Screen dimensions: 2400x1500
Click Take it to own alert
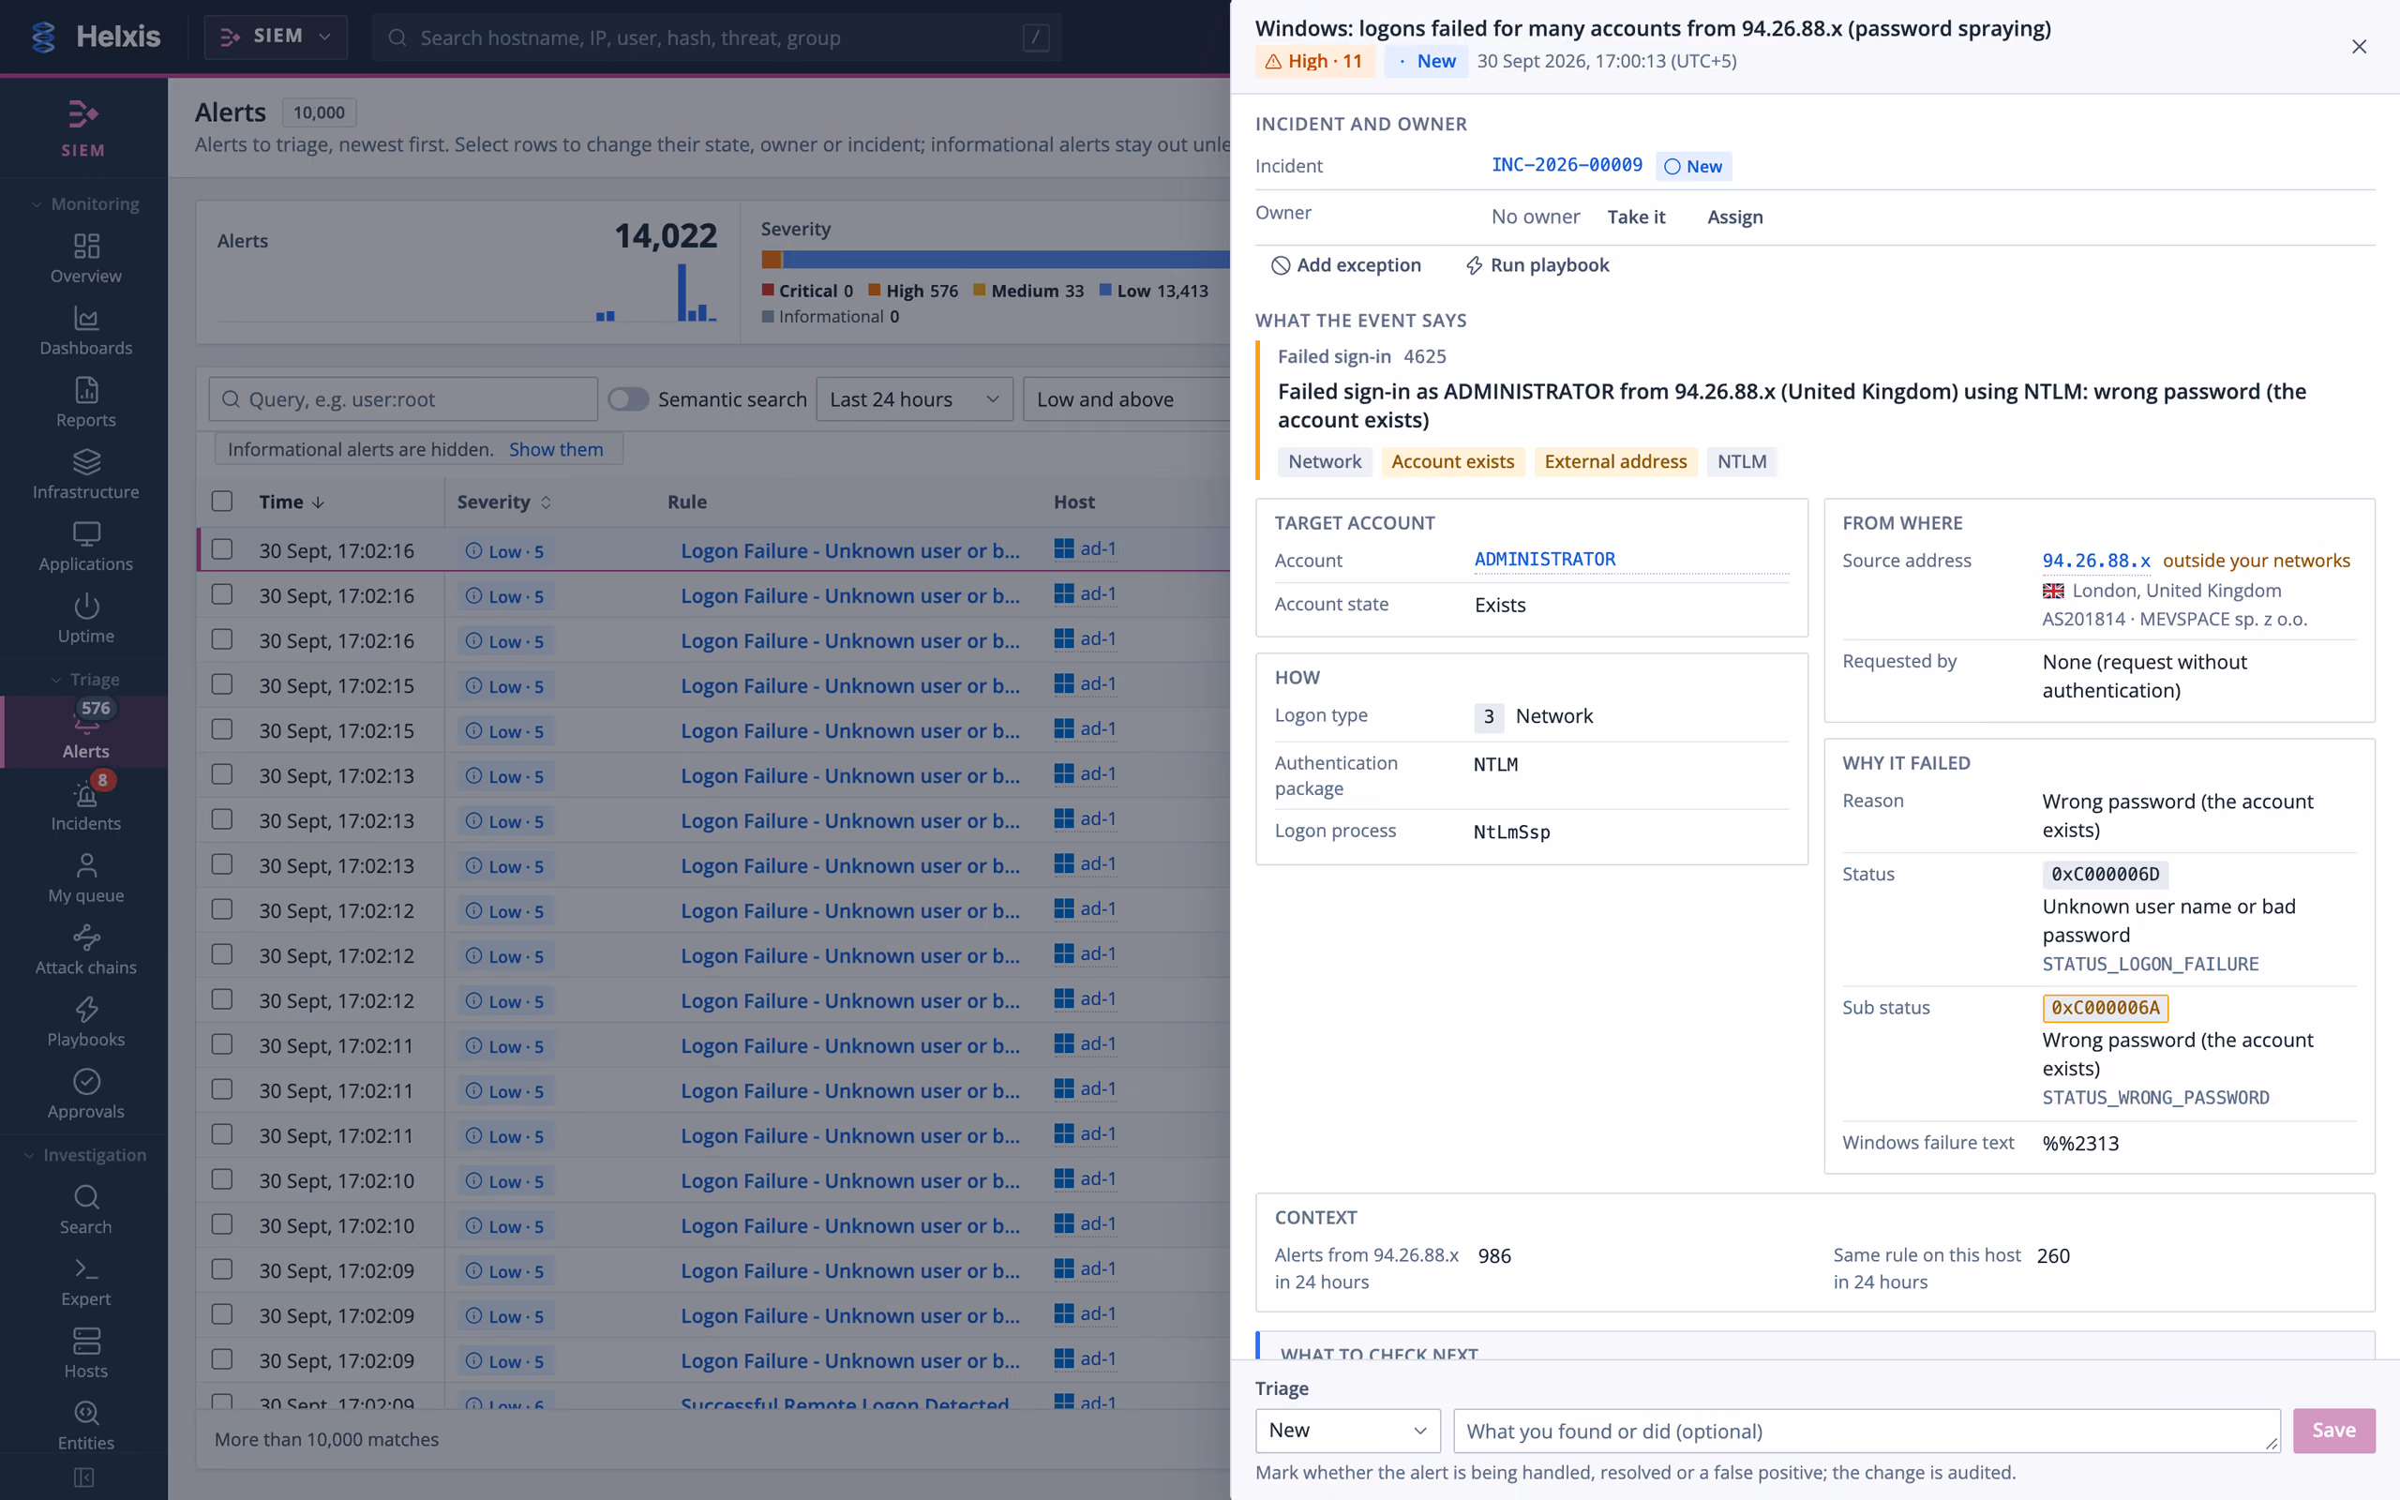[1636, 217]
